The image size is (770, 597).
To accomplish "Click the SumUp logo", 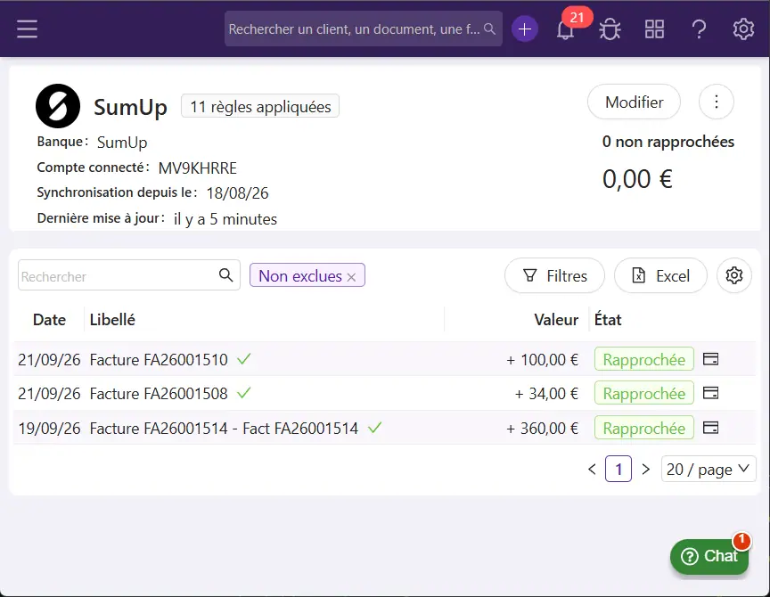I will [58, 106].
